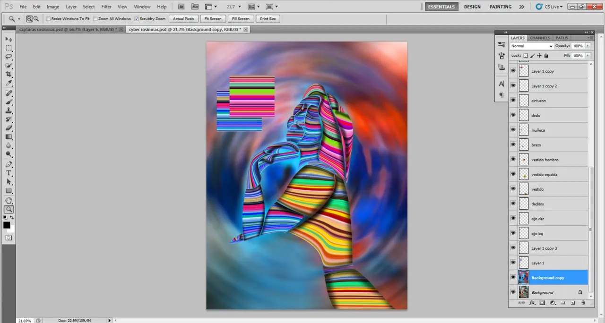Image resolution: width=605 pixels, height=323 pixels.
Task: Toggle visibility of ojo izq layer
Action: point(513,233)
